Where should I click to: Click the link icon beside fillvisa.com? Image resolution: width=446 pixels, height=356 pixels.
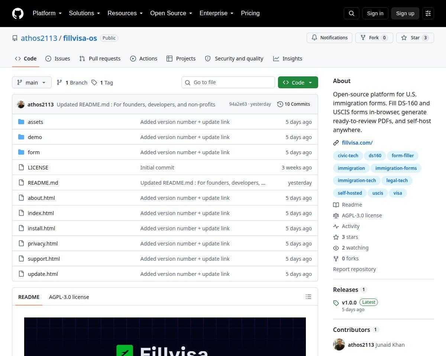click(336, 143)
